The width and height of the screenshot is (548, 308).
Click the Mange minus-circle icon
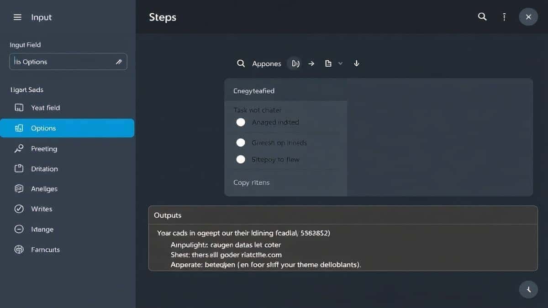click(19, 230)
